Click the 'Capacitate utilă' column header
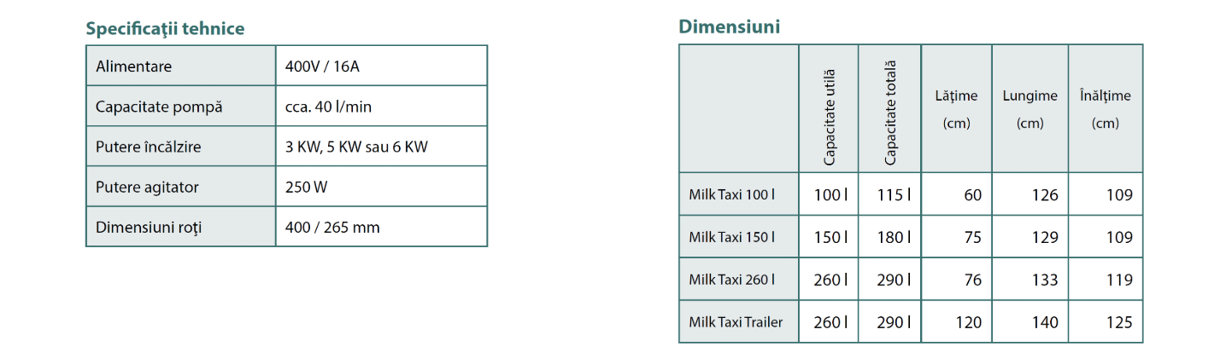The height and width of the screenshot is (364, 1232). coord(829,109)
